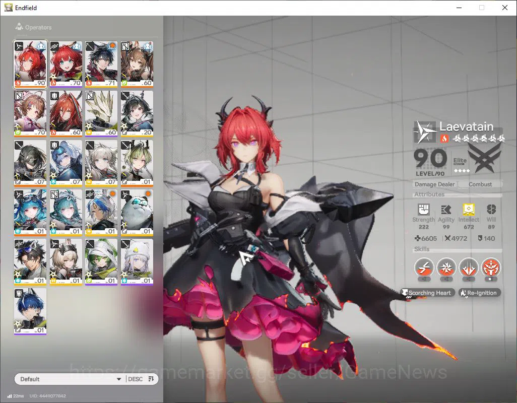Screen dimensions: 517x403
Task: Choose the blonde operator wearing a crown
Action: (66, 262)
